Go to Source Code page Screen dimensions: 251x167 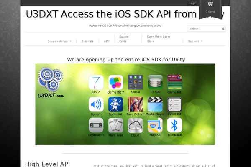(124, 39)
